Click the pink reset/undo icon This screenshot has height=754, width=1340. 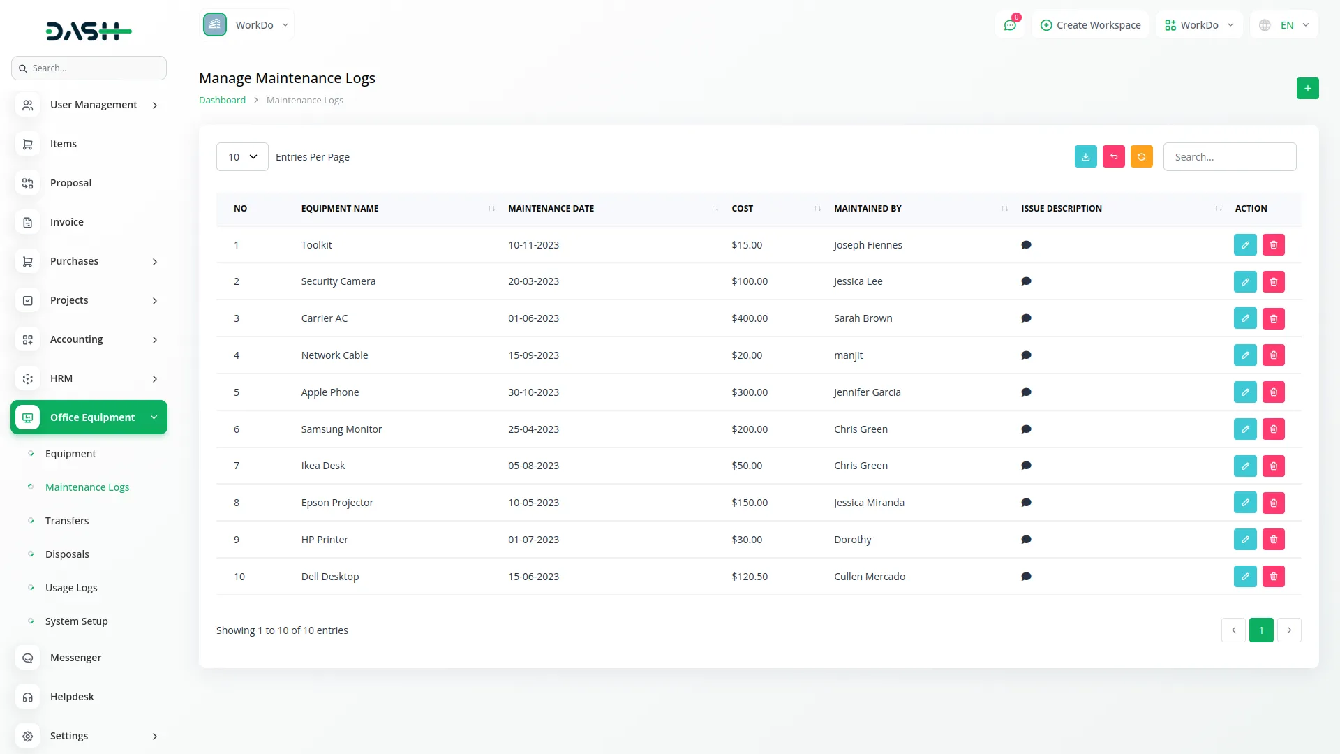1113,157
